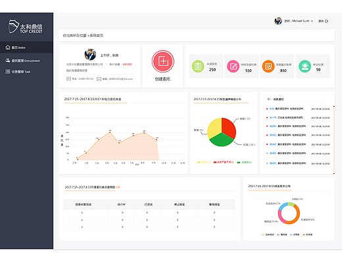342x257 pixels.
Task: Click the pink edit icon next to 550
Action: coord(233,66)
